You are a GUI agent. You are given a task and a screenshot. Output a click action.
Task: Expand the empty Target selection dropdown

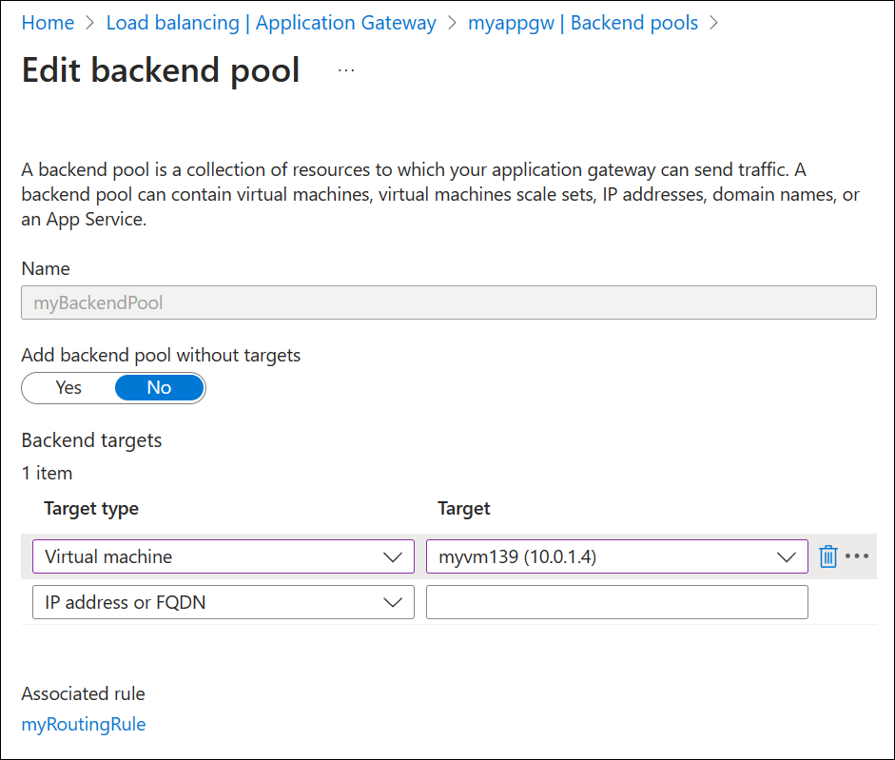pyautogui.click(x=616, y=602)
